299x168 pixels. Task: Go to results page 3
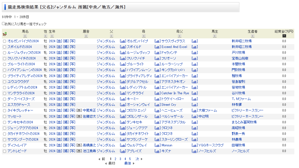120,159
